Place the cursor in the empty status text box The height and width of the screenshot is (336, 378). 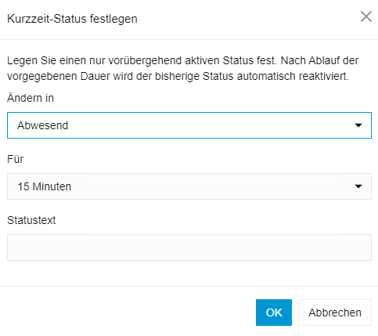189,247
